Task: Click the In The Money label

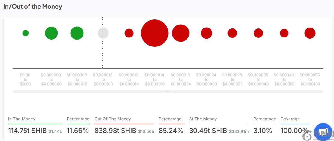Action: [x=22, y=119]
